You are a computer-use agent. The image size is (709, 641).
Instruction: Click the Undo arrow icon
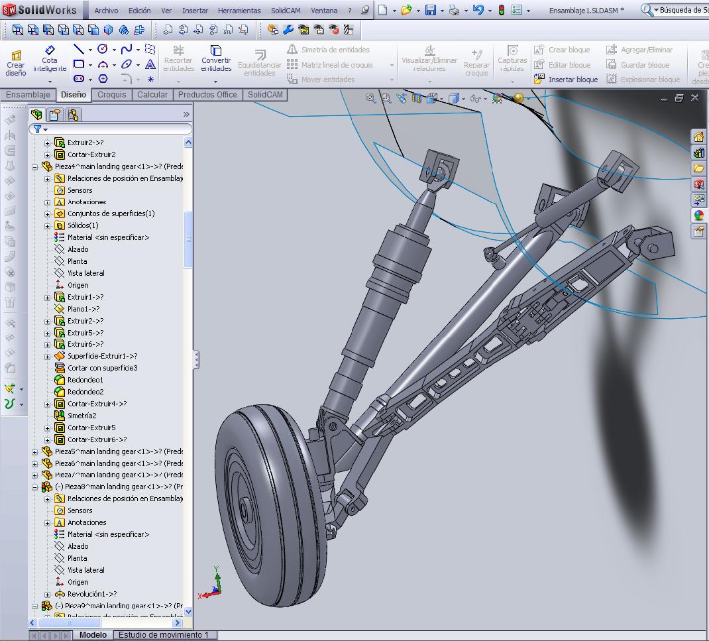[x=478, y=10]
